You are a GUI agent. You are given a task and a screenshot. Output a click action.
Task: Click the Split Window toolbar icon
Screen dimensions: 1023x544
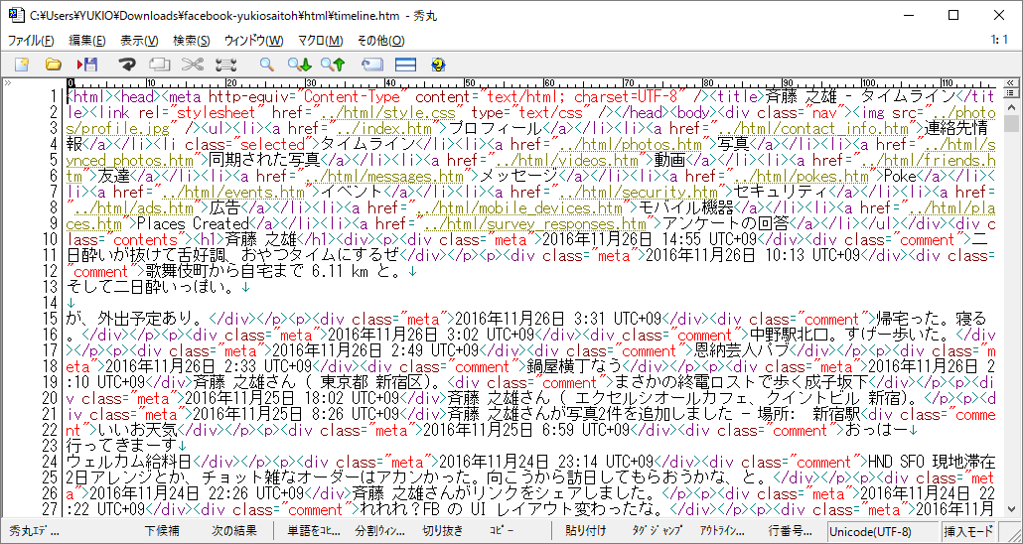tap(405, 65)
